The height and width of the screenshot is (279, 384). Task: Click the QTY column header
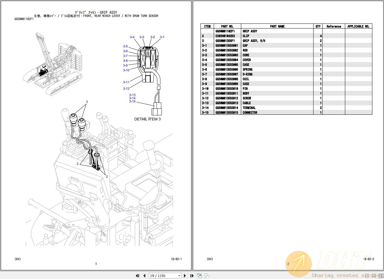click(x=318, y=26)
